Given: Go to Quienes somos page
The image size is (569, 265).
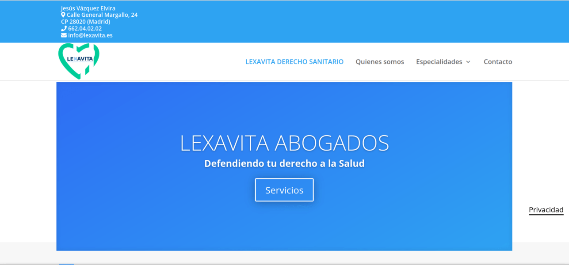Looking at the screenshot, I should coord(380,62).
